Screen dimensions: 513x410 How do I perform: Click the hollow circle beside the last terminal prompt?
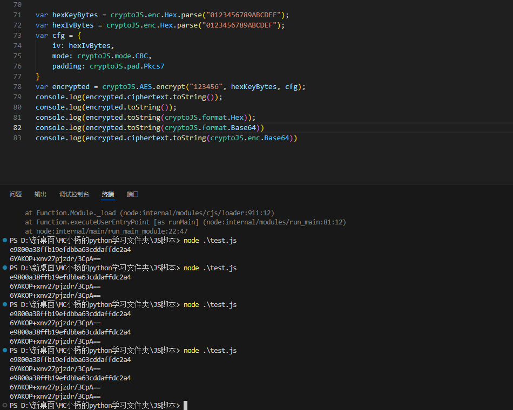(x=5, y=405)
